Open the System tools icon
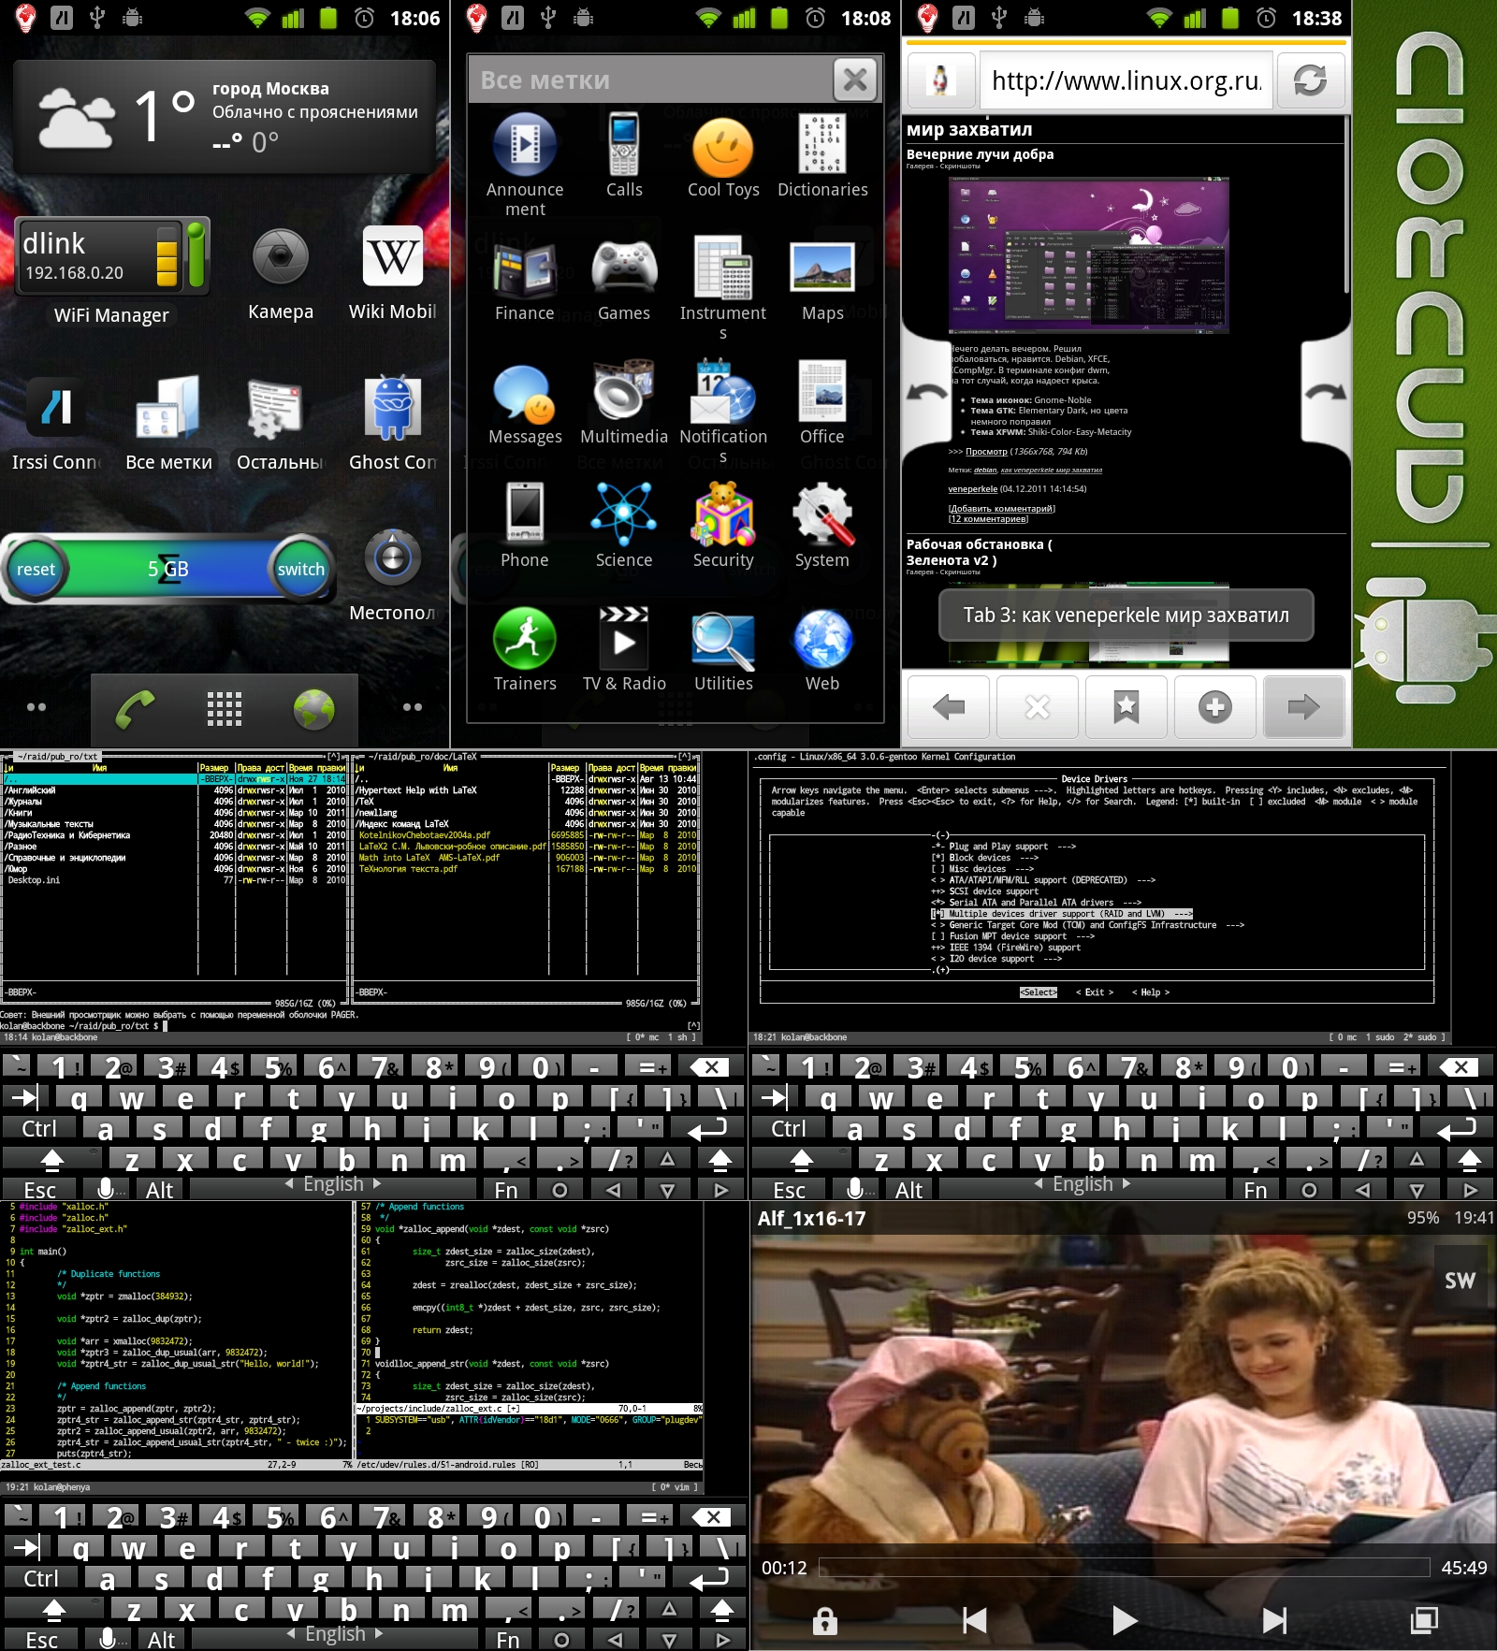The height and width of the screenshot is (1651, 1497). point(822,514)
